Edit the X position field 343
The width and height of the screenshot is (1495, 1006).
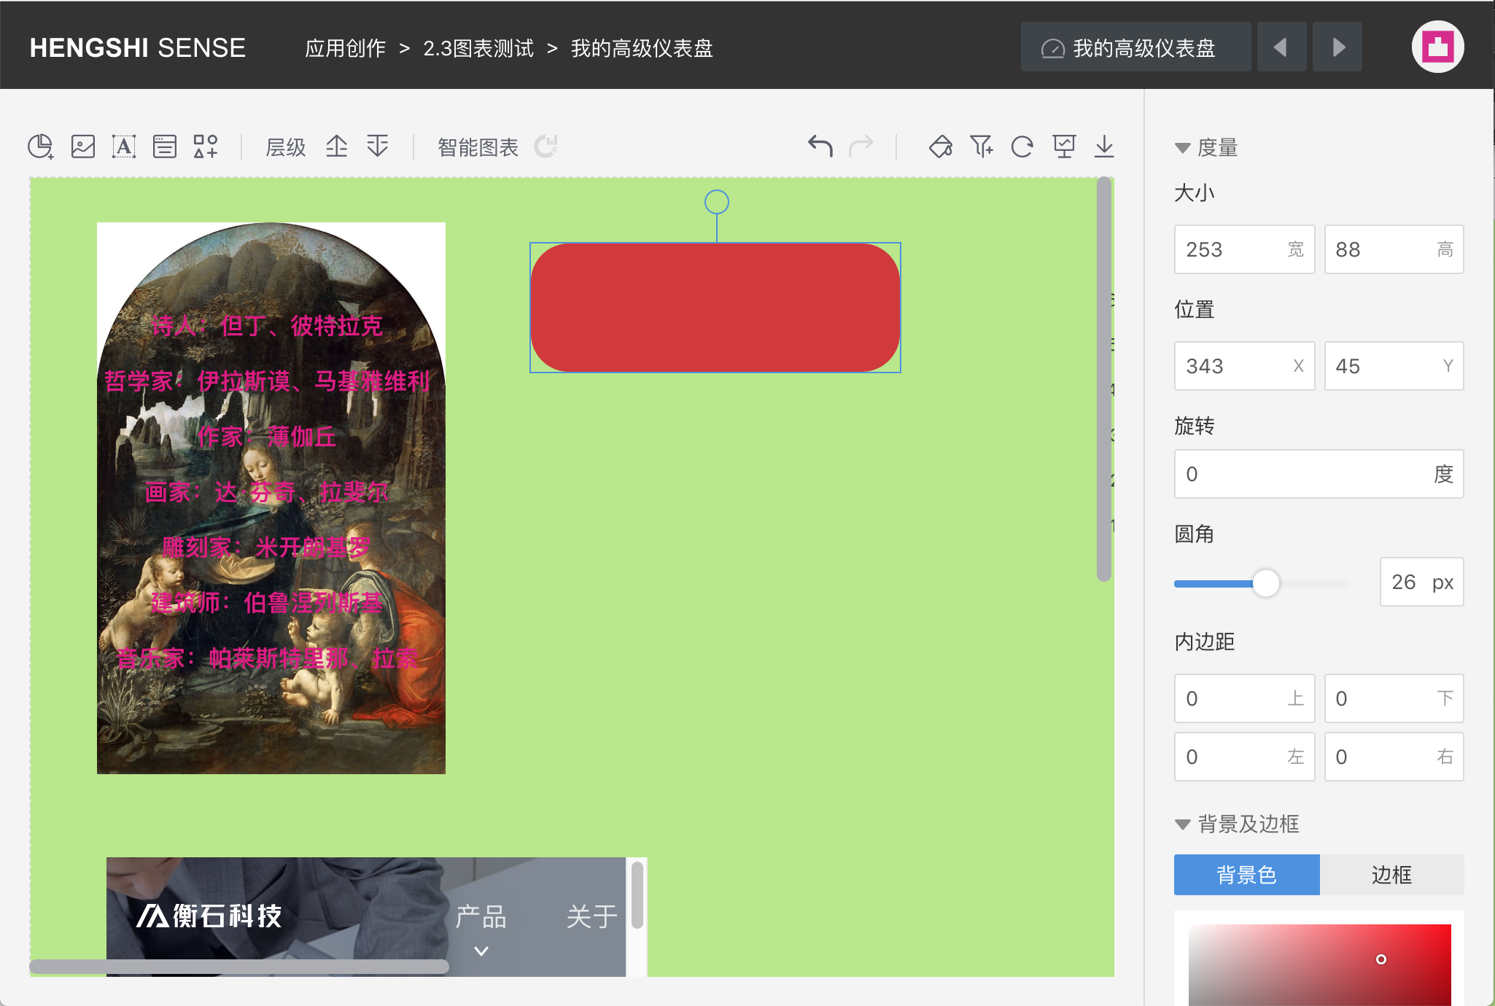(1244, 366)
